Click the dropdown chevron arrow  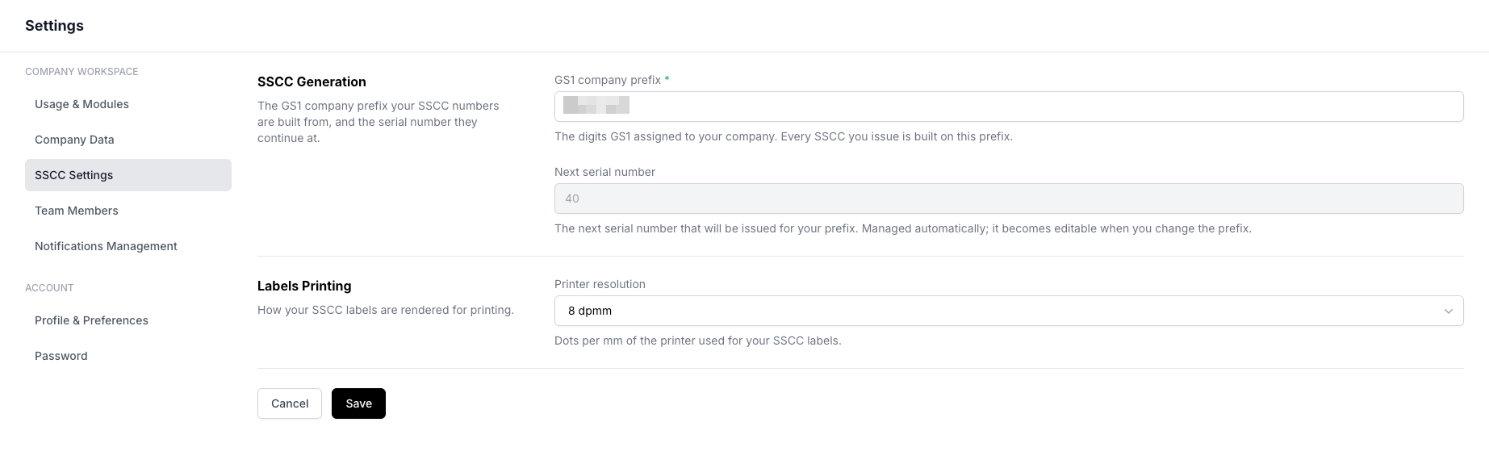pyautogui.click(x=1448, y=311)
